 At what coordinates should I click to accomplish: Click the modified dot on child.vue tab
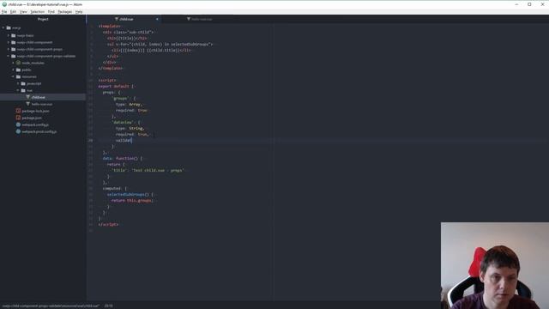coord(157,19)
